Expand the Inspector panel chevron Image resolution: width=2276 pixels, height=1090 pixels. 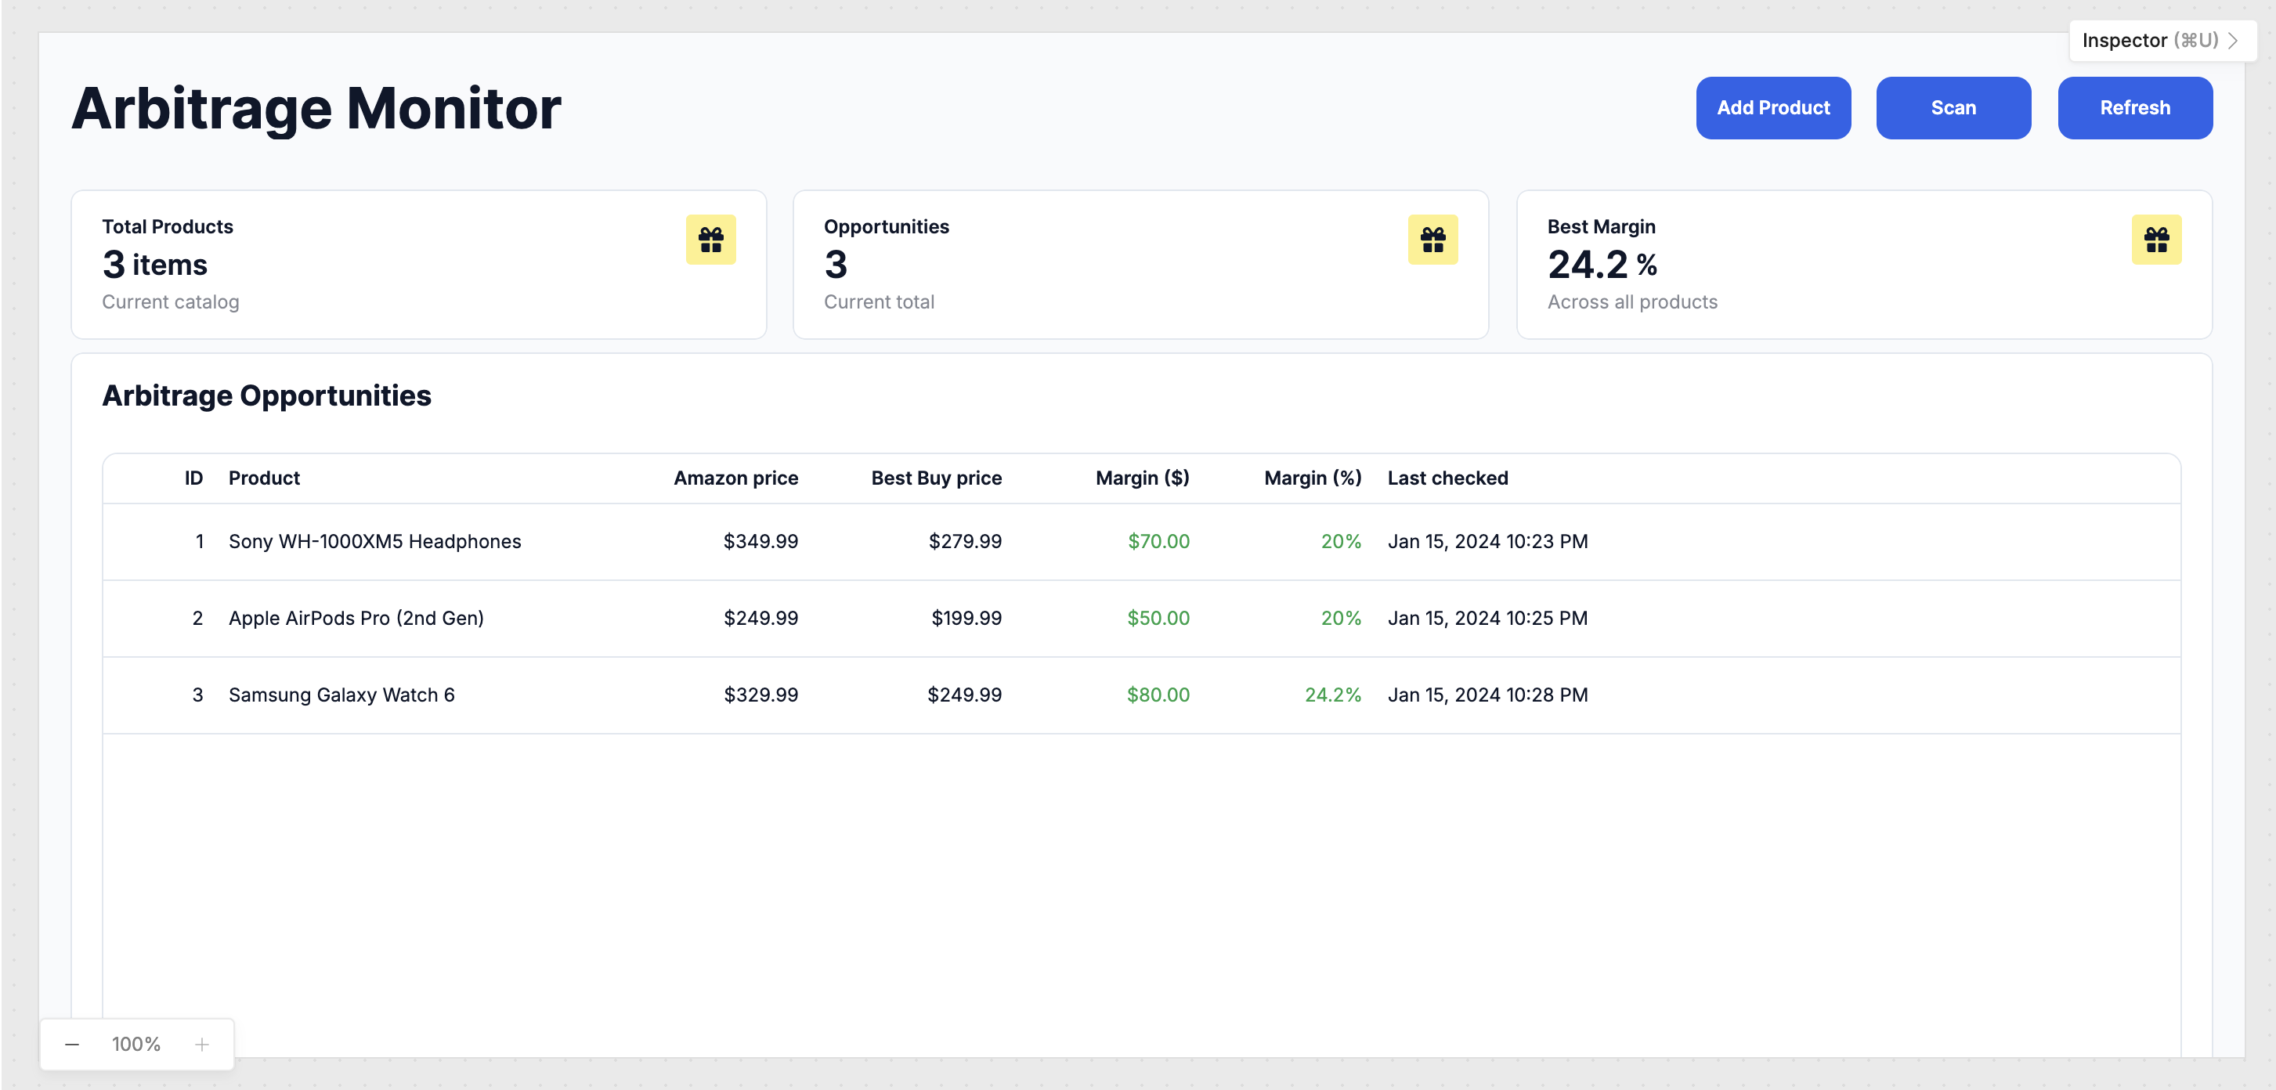pyautogui.click(x=2233, y=41)
